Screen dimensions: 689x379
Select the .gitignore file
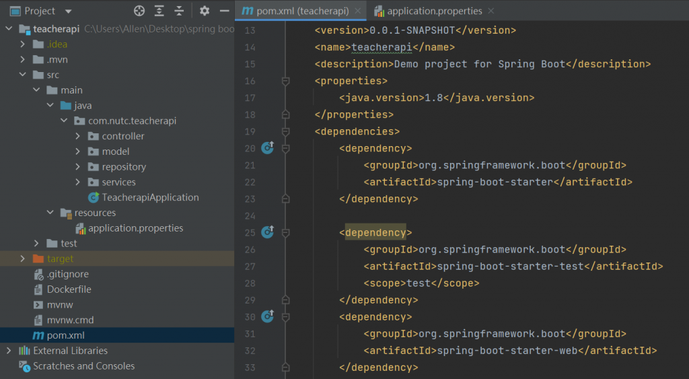[x=68, y=274]
